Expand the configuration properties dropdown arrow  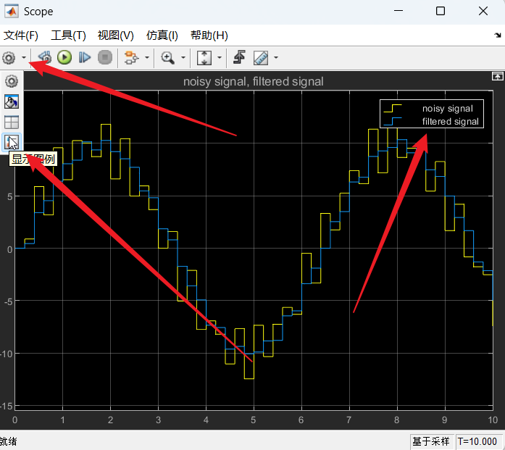pyautogui.click(x=24, y=58)
